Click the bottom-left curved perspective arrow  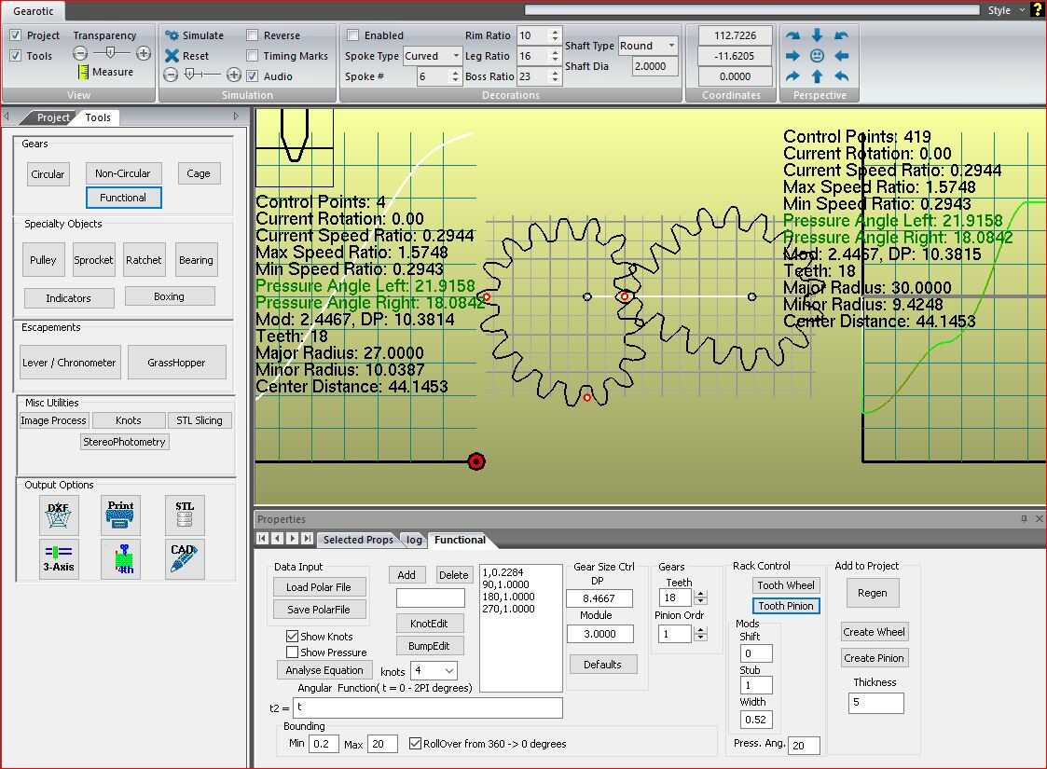(x=792, y=76)
